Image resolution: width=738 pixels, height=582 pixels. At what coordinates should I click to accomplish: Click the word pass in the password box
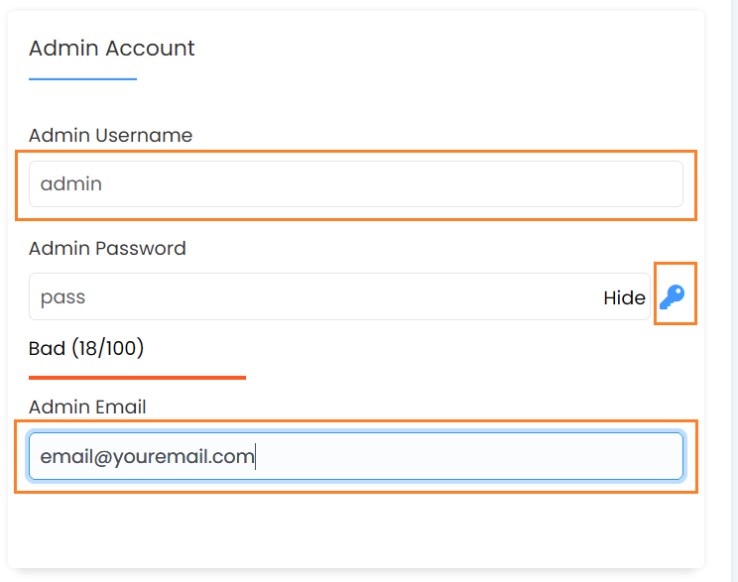[x=63, y=297]
